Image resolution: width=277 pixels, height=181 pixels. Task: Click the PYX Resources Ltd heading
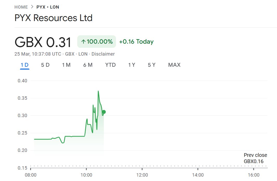click(53, 18)
